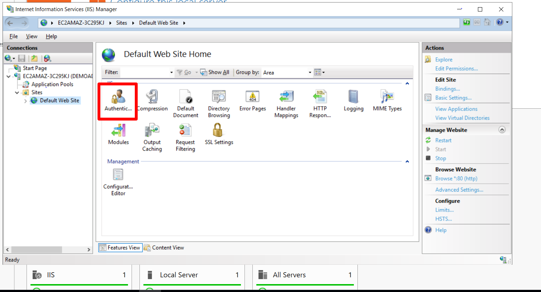Viewport: 541px width, 292px height.
Task: Open the Output Caching feature
Action: (152, 137)
